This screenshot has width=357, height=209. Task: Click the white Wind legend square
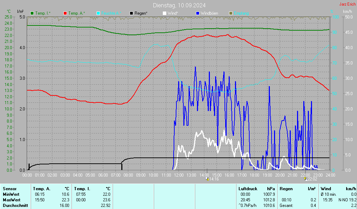[165, 13]
